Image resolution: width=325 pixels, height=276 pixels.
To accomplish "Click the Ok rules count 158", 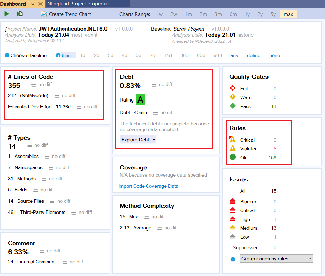I will pyautogui.click(x=272, y=158).
